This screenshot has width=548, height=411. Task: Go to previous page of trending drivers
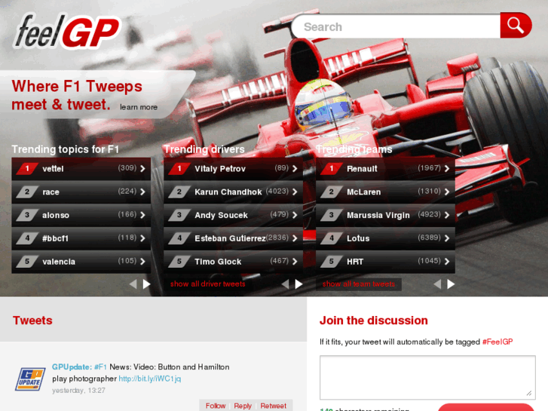click(x=285, y=284)
